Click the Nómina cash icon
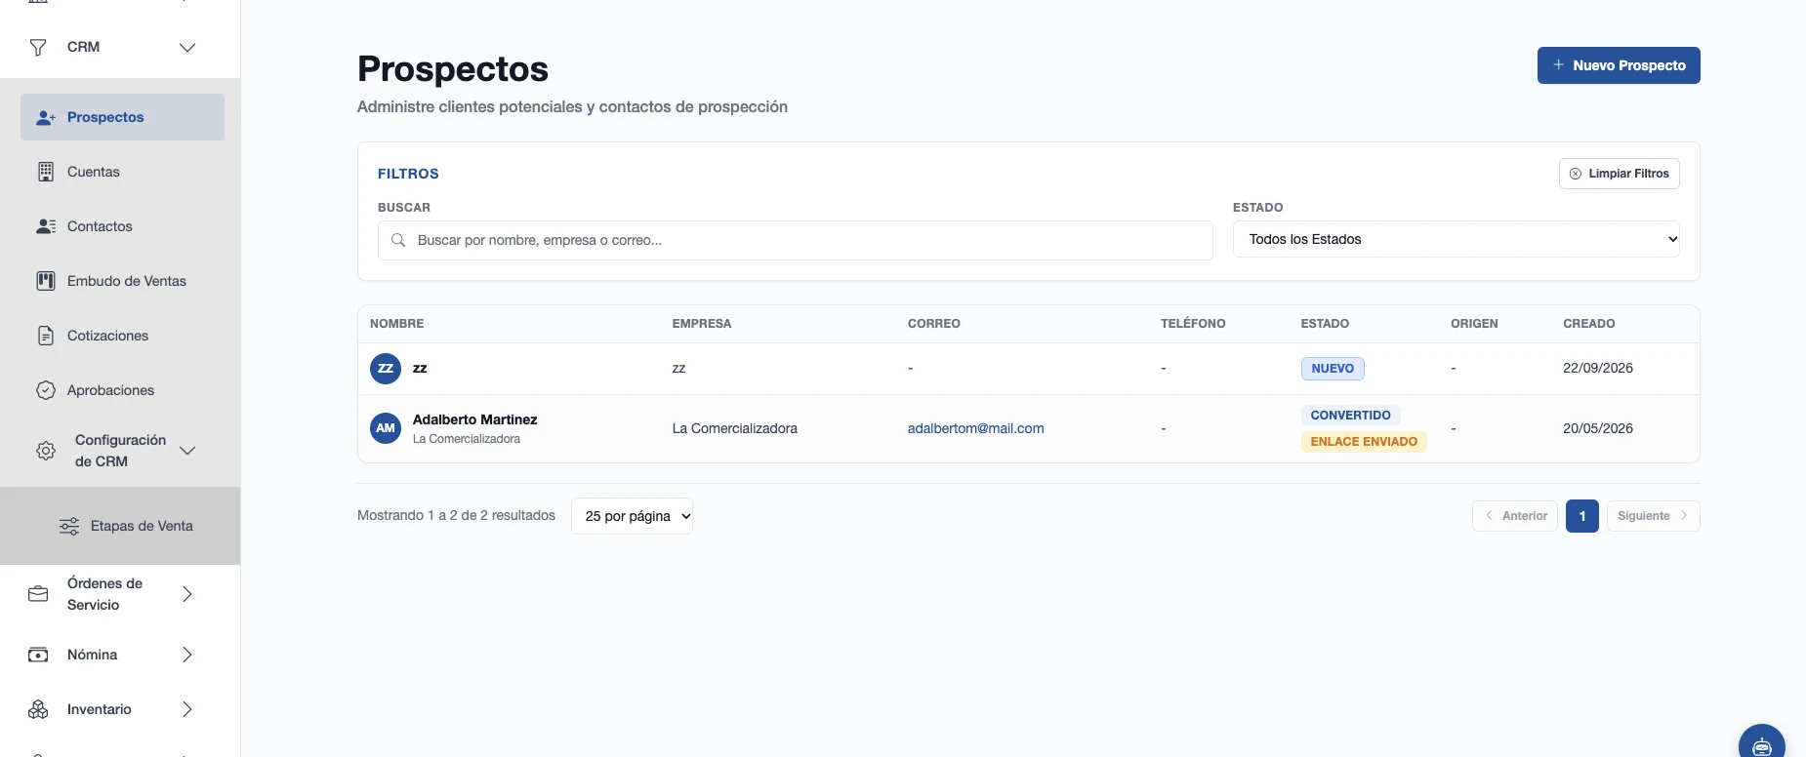 point(38,655)
